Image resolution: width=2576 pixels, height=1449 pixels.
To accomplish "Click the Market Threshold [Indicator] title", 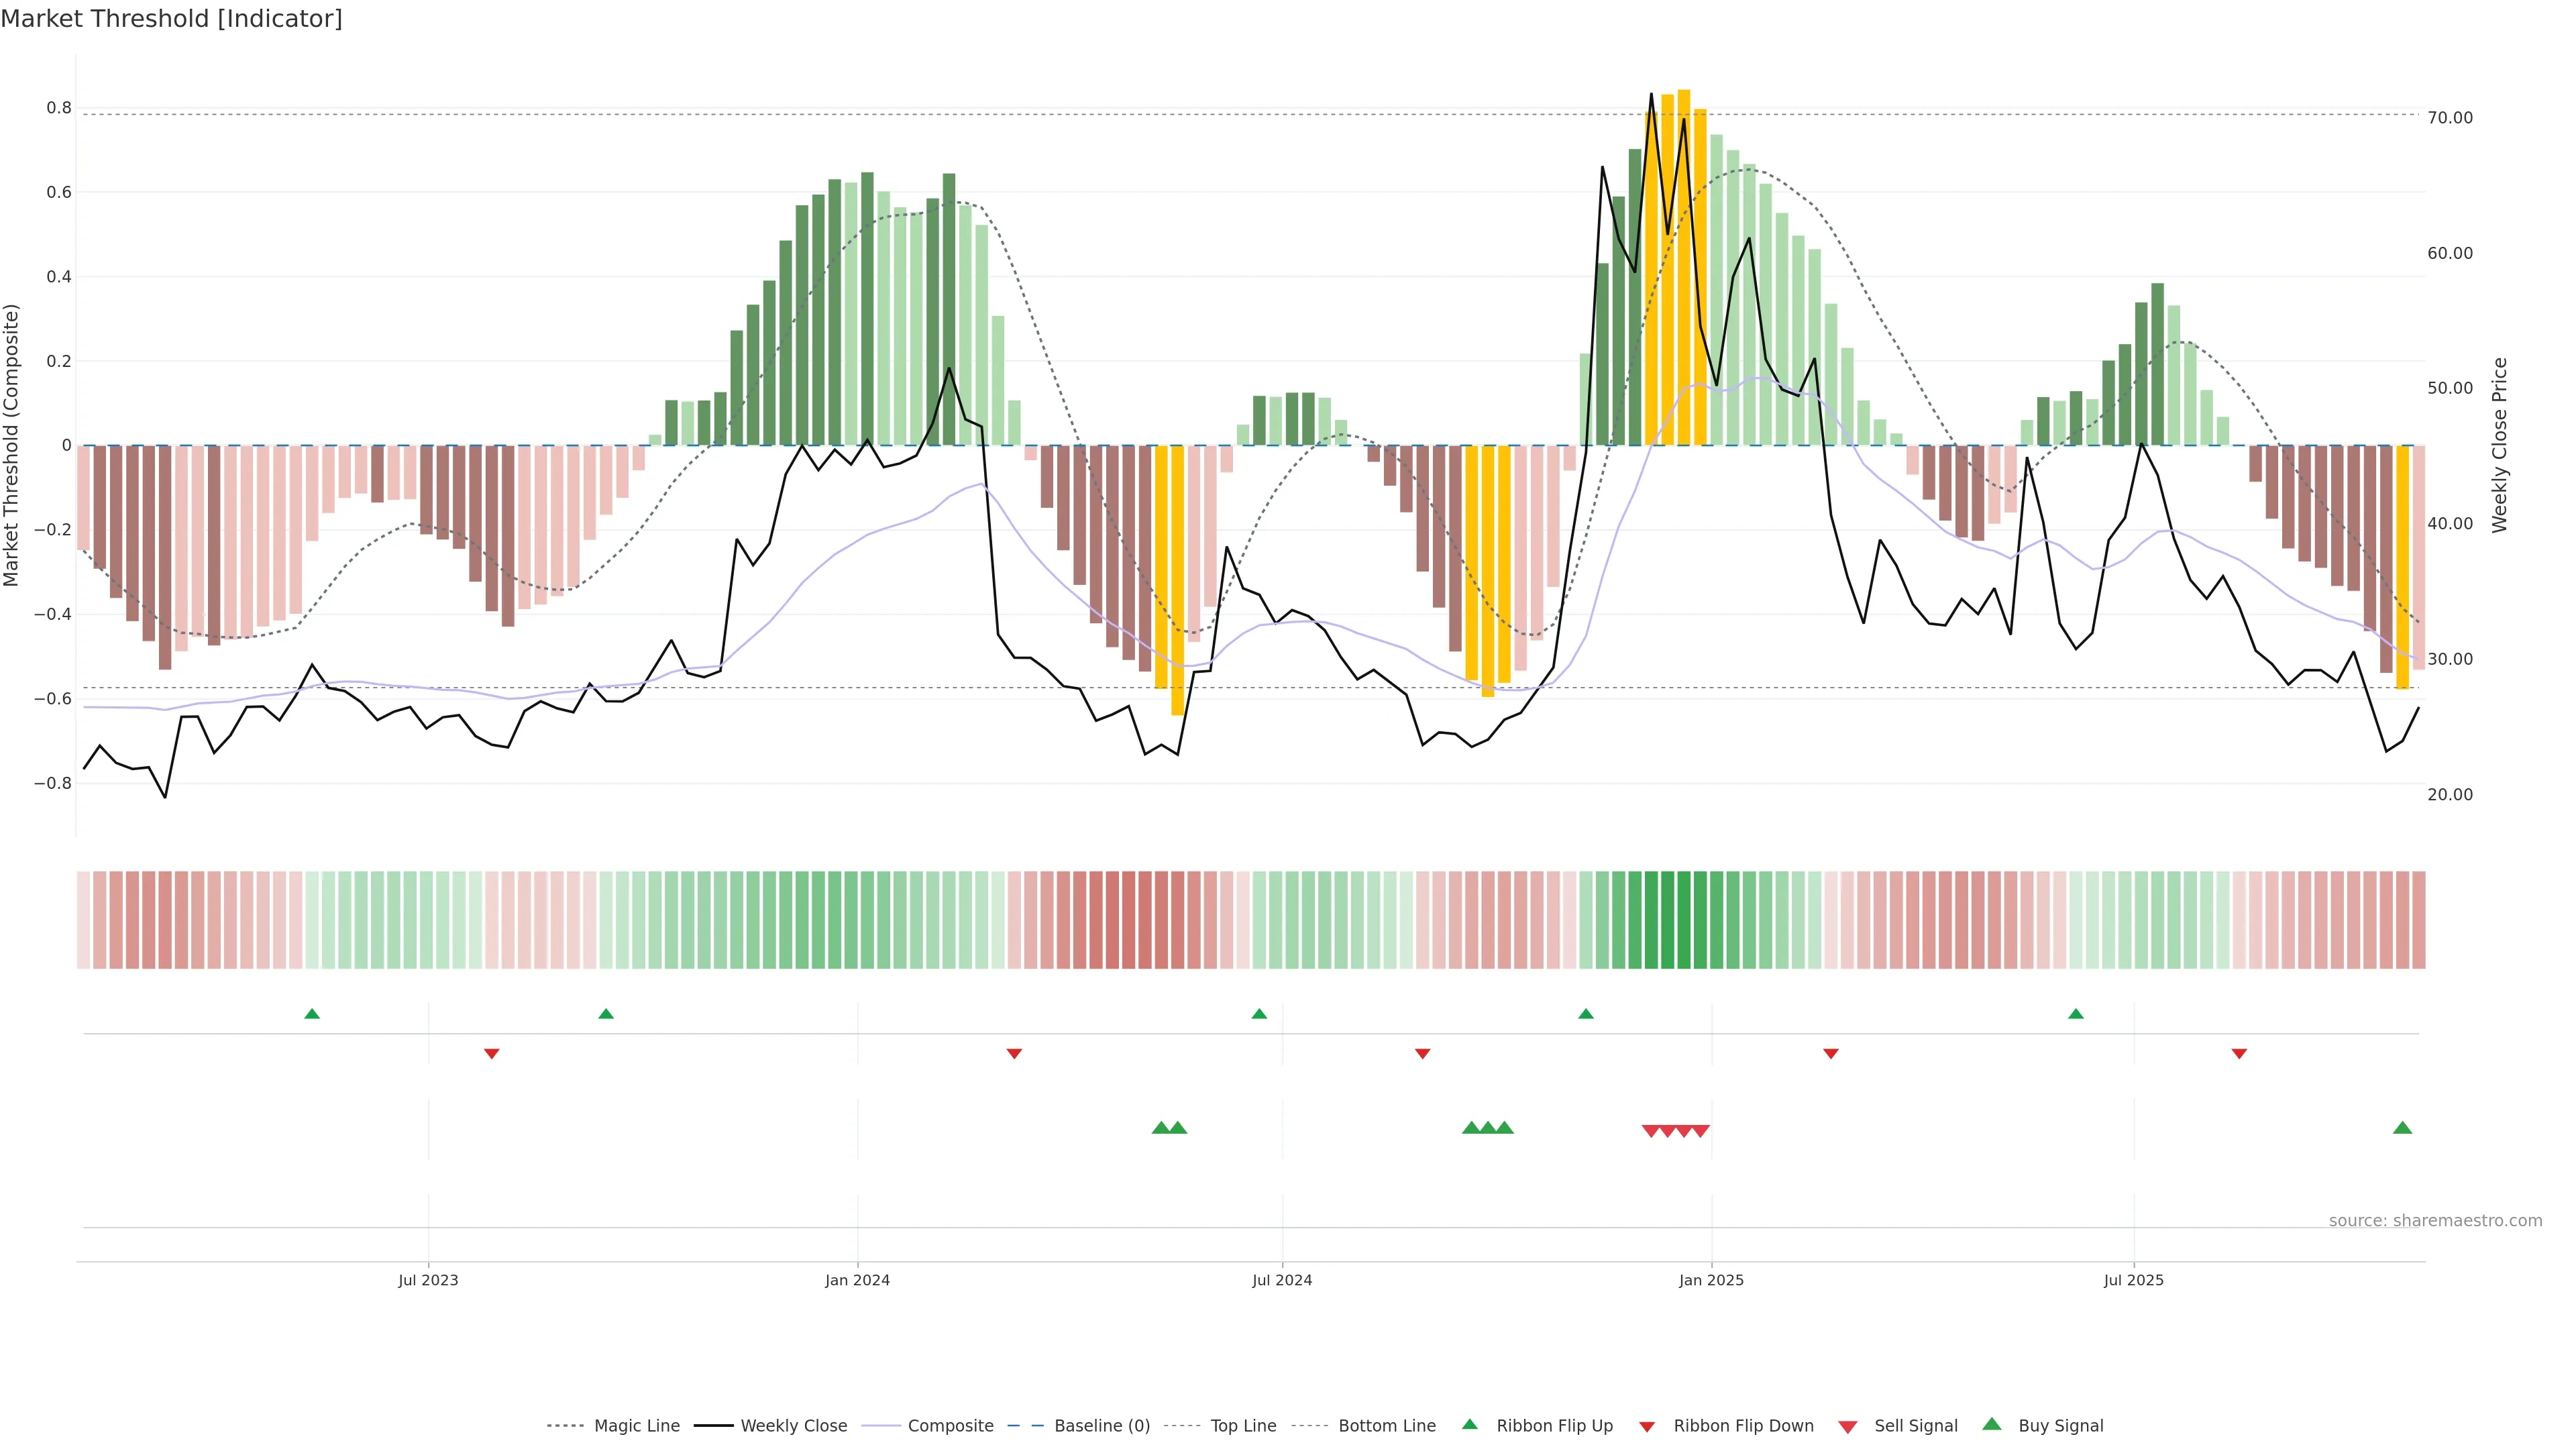I will [171, 19].
